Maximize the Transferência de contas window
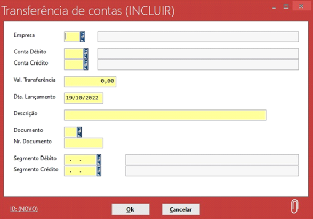 coord(286,6)
